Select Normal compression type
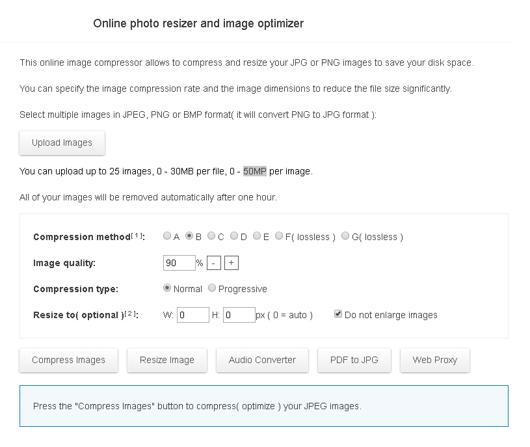 point(166,288)
